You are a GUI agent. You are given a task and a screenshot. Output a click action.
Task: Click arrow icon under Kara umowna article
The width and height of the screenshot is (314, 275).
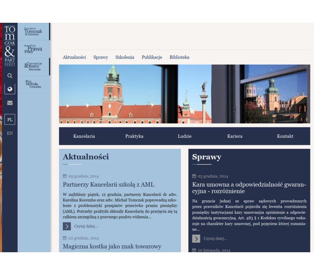(196, 238)
